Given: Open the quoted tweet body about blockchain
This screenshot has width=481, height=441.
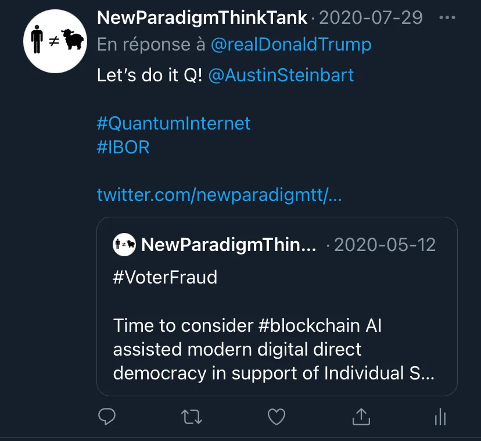Looking at the screenshot, I should 274,349.
